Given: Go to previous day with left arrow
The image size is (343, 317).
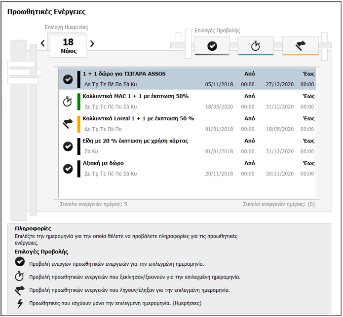Looking at the screenshot, I should pyautogui.click(x=43, y=43).
